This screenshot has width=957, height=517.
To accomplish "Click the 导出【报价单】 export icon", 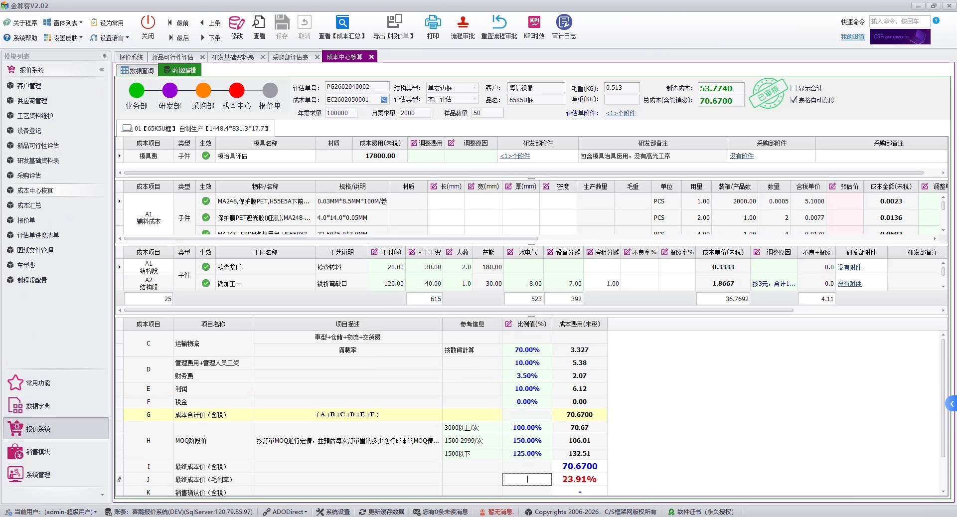I will (394, 22).
